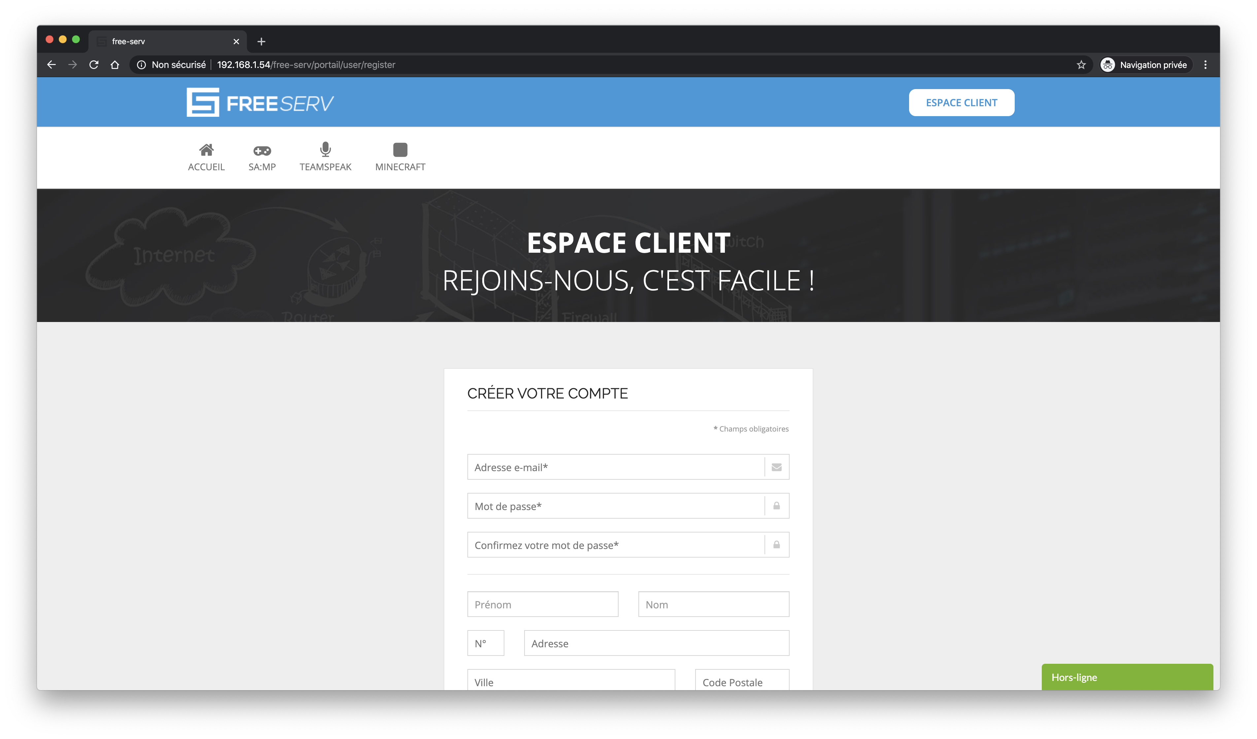Click the Code Postale field
1257x739 pixels.
tap(742, 682)
